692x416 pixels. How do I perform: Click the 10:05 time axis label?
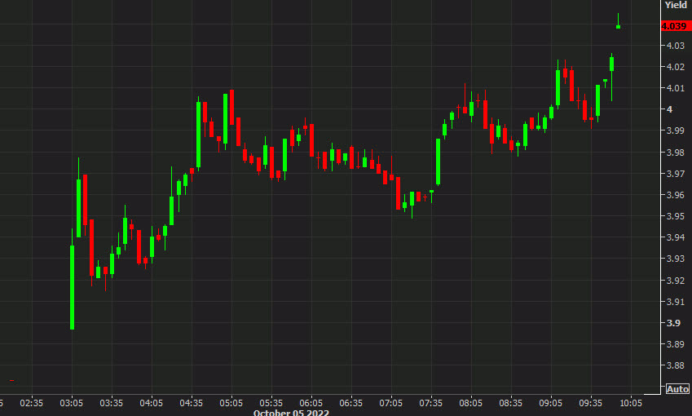pos(631,403)
